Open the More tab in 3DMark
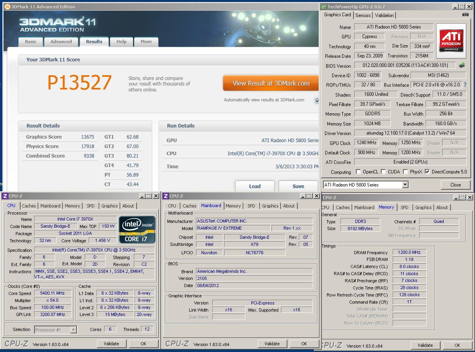 tap(146, 42)
